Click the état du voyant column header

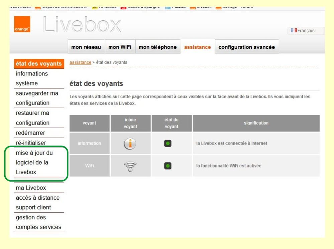tap(172, 123)
